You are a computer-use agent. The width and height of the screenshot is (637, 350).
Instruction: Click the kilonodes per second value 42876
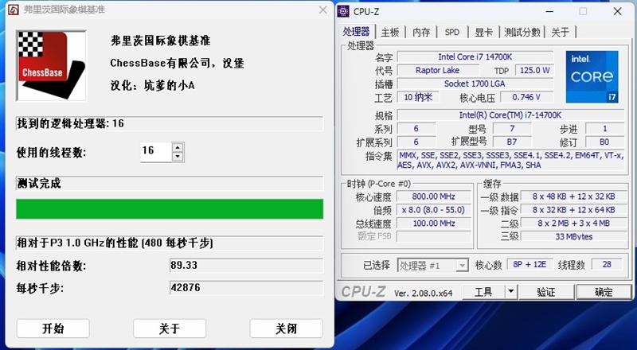247,288
